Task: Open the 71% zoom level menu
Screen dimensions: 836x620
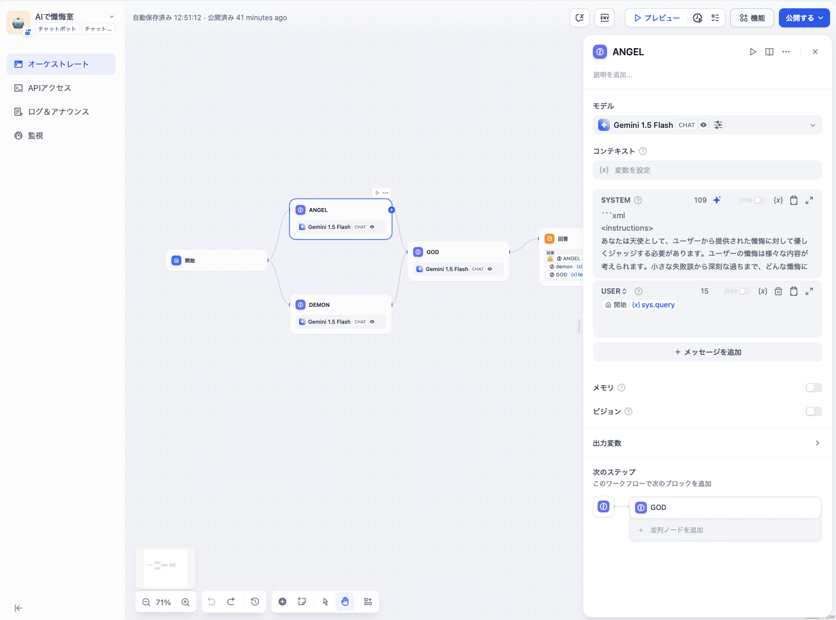Action: pyautogui.click(x=164, y=602)
